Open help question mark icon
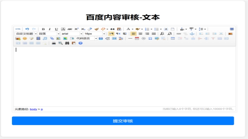The width and height of the screenshot is (248, 139). pyautogui.click(x=81, y=43)
